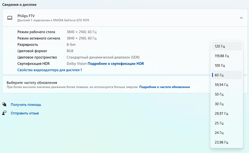
Task: Select 24 Гц refresh rate
Action: click(x=226, y=133)
